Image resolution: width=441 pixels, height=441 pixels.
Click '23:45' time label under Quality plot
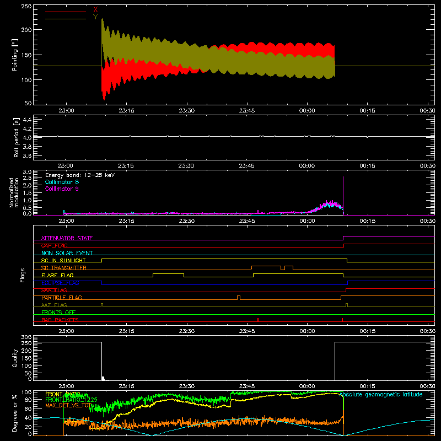click(x=247, y=386)
